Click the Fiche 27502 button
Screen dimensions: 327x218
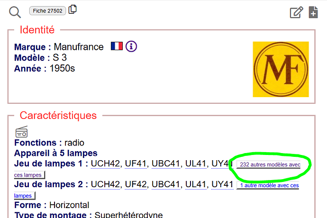(47, 10)
